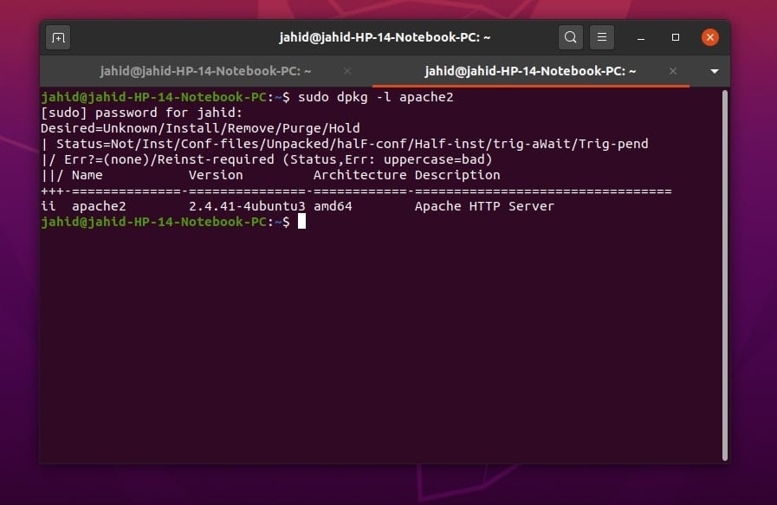The height and width of the screenshot is (505, 777).
Task: Click the version '2.4.41-4ubuntu3'
Action: pos(247,206)
